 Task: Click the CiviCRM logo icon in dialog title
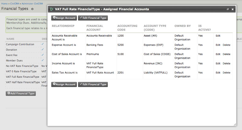52,9
